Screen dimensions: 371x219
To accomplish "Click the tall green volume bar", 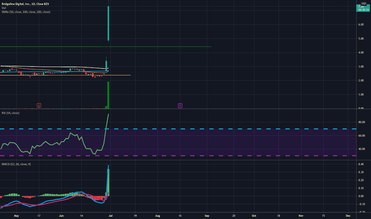I will tap(108, 95).
